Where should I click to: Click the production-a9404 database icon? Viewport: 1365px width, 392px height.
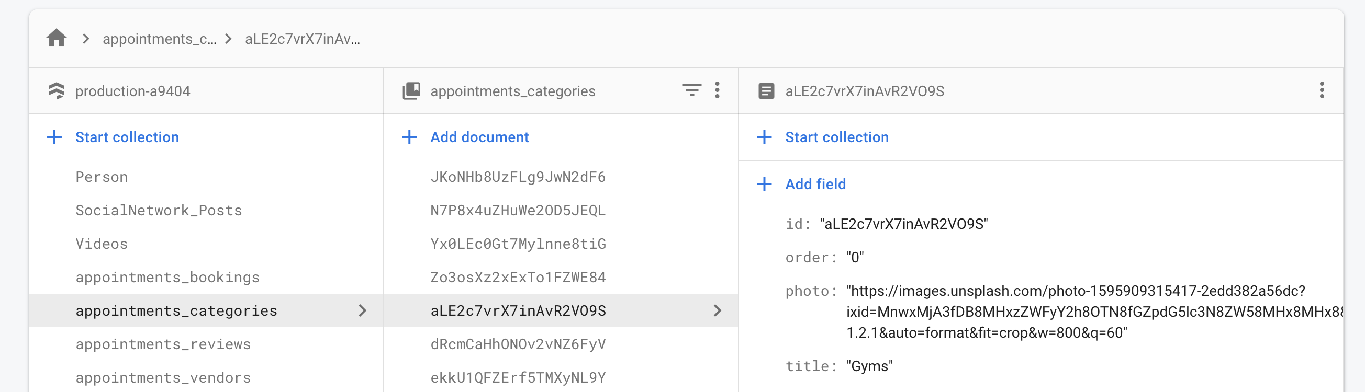[56, 91]
